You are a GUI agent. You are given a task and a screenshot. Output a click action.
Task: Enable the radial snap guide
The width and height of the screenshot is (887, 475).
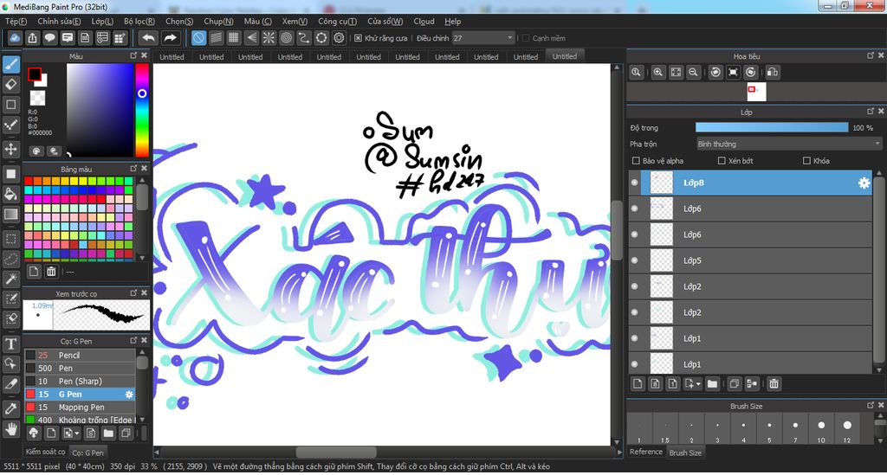269,38
